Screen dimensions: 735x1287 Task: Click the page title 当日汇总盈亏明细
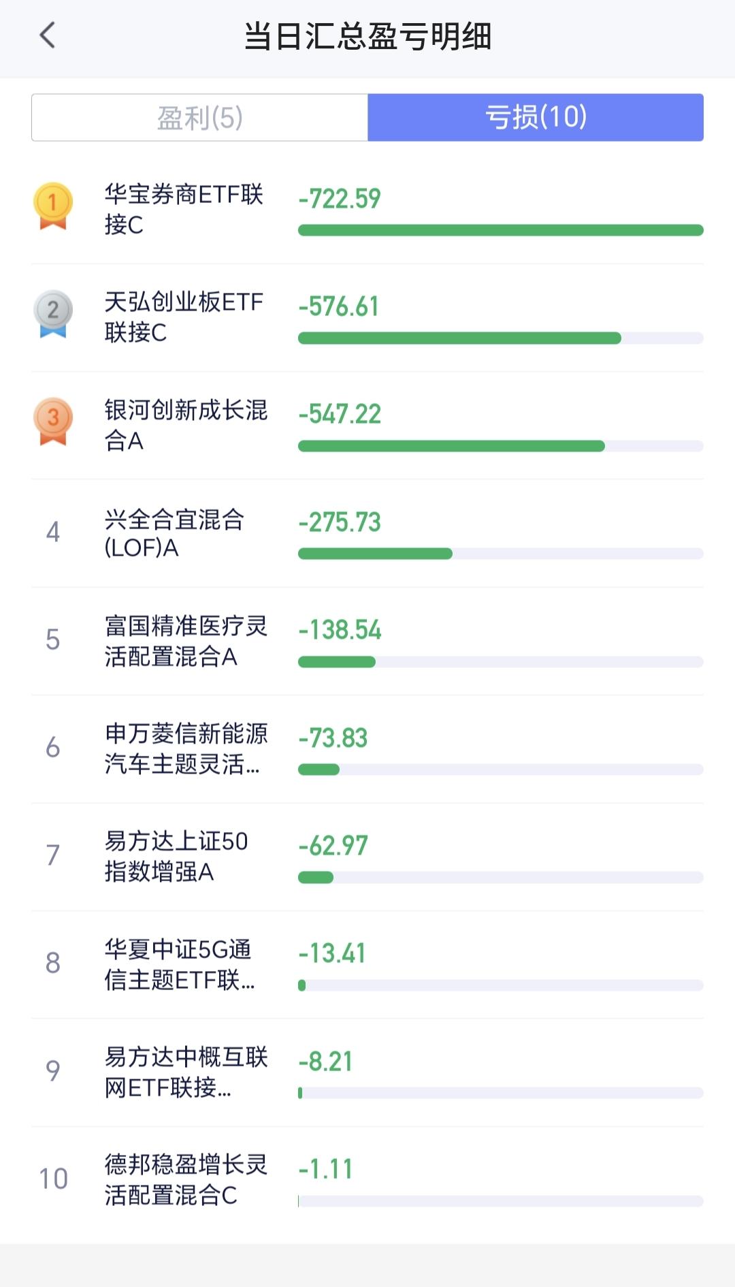367,36
